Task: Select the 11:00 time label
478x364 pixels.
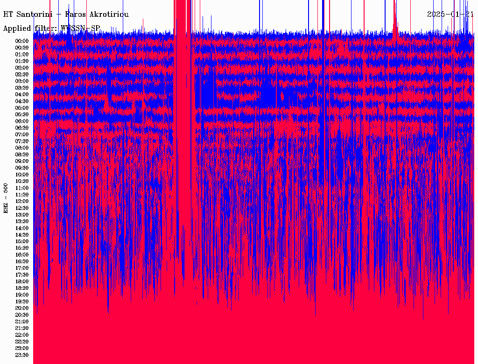Action: point(22,188)
